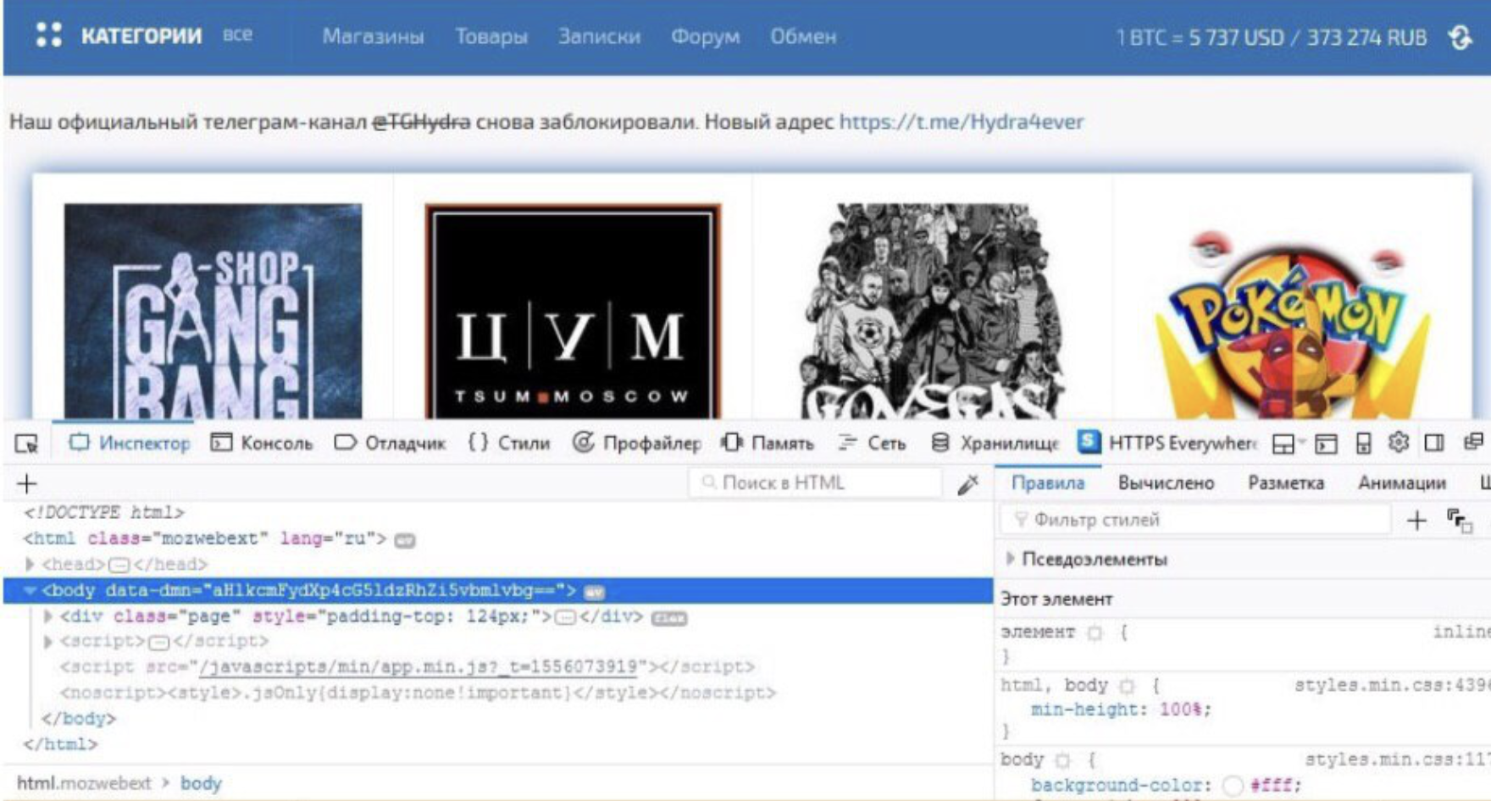Toggle selector highlighter for html, body rule
Viewport: 1491px width, 801px height.
[1128, 685]
